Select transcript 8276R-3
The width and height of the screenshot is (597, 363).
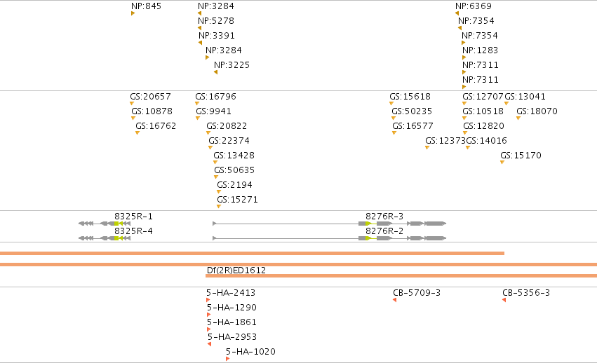(x=329, y=224)
